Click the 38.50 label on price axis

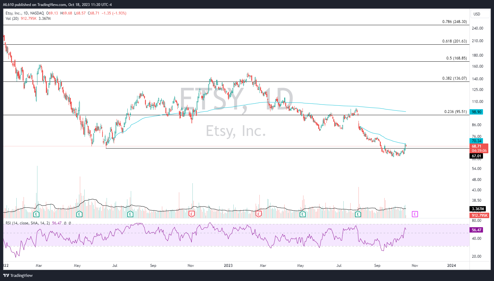pos(477,200)
